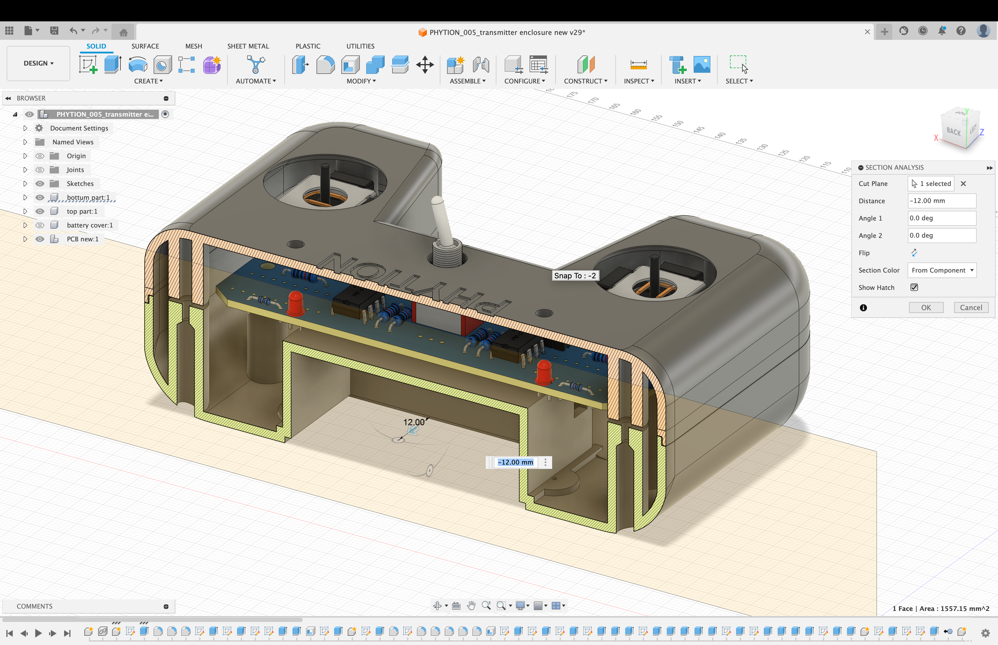The height and width of the screenshot is (645, 998).
Task: Expand the Joints tree item
Action: click(25, 169)
